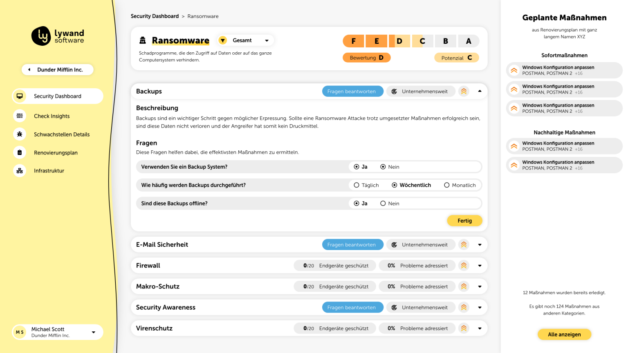628x353 pixels.
Task: Click the Unternehmensweit gauge icon in Security Awareness row
Action: point(394,307)
